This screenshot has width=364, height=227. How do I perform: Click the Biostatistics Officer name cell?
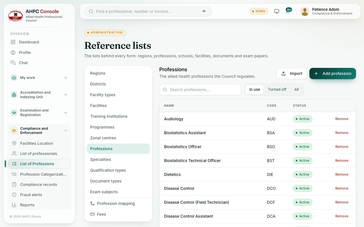[x=183, y=147]
